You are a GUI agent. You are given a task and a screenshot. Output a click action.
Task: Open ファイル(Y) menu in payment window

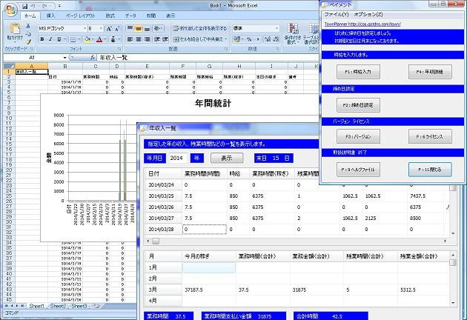[337, 14]
